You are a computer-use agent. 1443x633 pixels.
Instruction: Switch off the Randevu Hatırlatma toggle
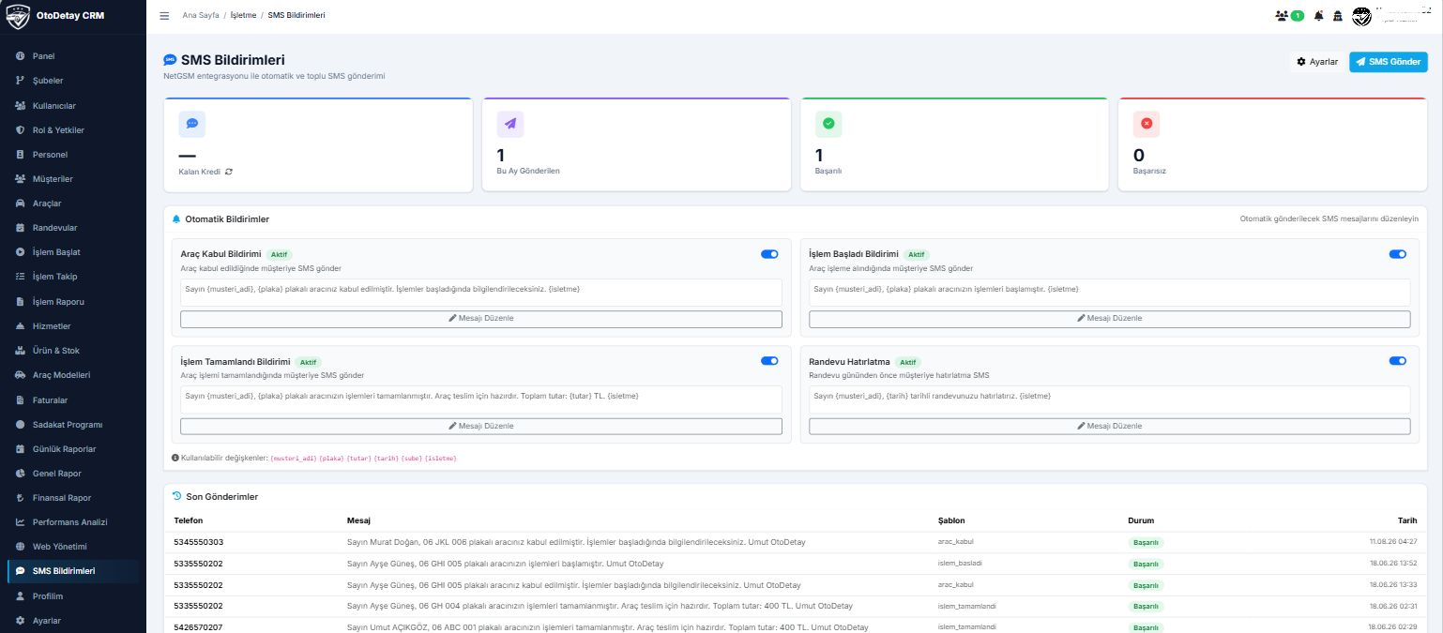click(x=1397, y=360)
